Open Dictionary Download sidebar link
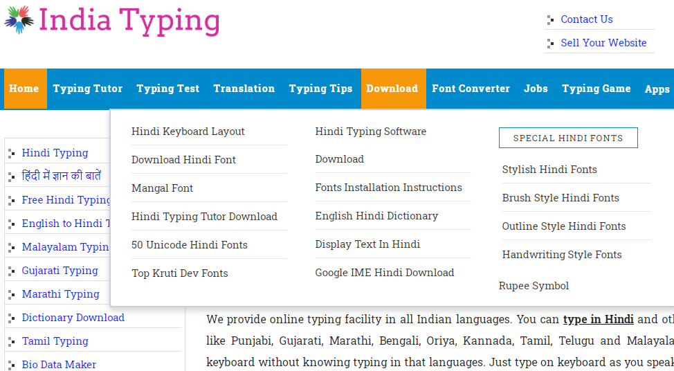This screenshot has width=674, height=371. [73, 318]
